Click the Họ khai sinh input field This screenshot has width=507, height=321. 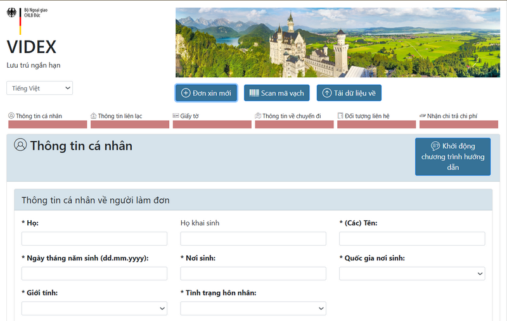253,239
